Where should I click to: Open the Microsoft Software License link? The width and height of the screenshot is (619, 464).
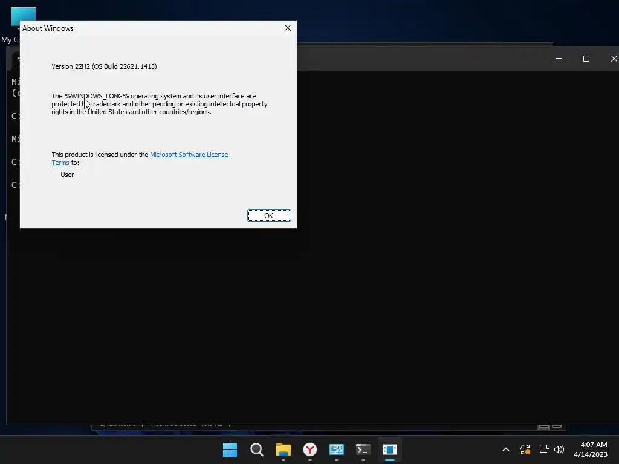pos(189,155)
